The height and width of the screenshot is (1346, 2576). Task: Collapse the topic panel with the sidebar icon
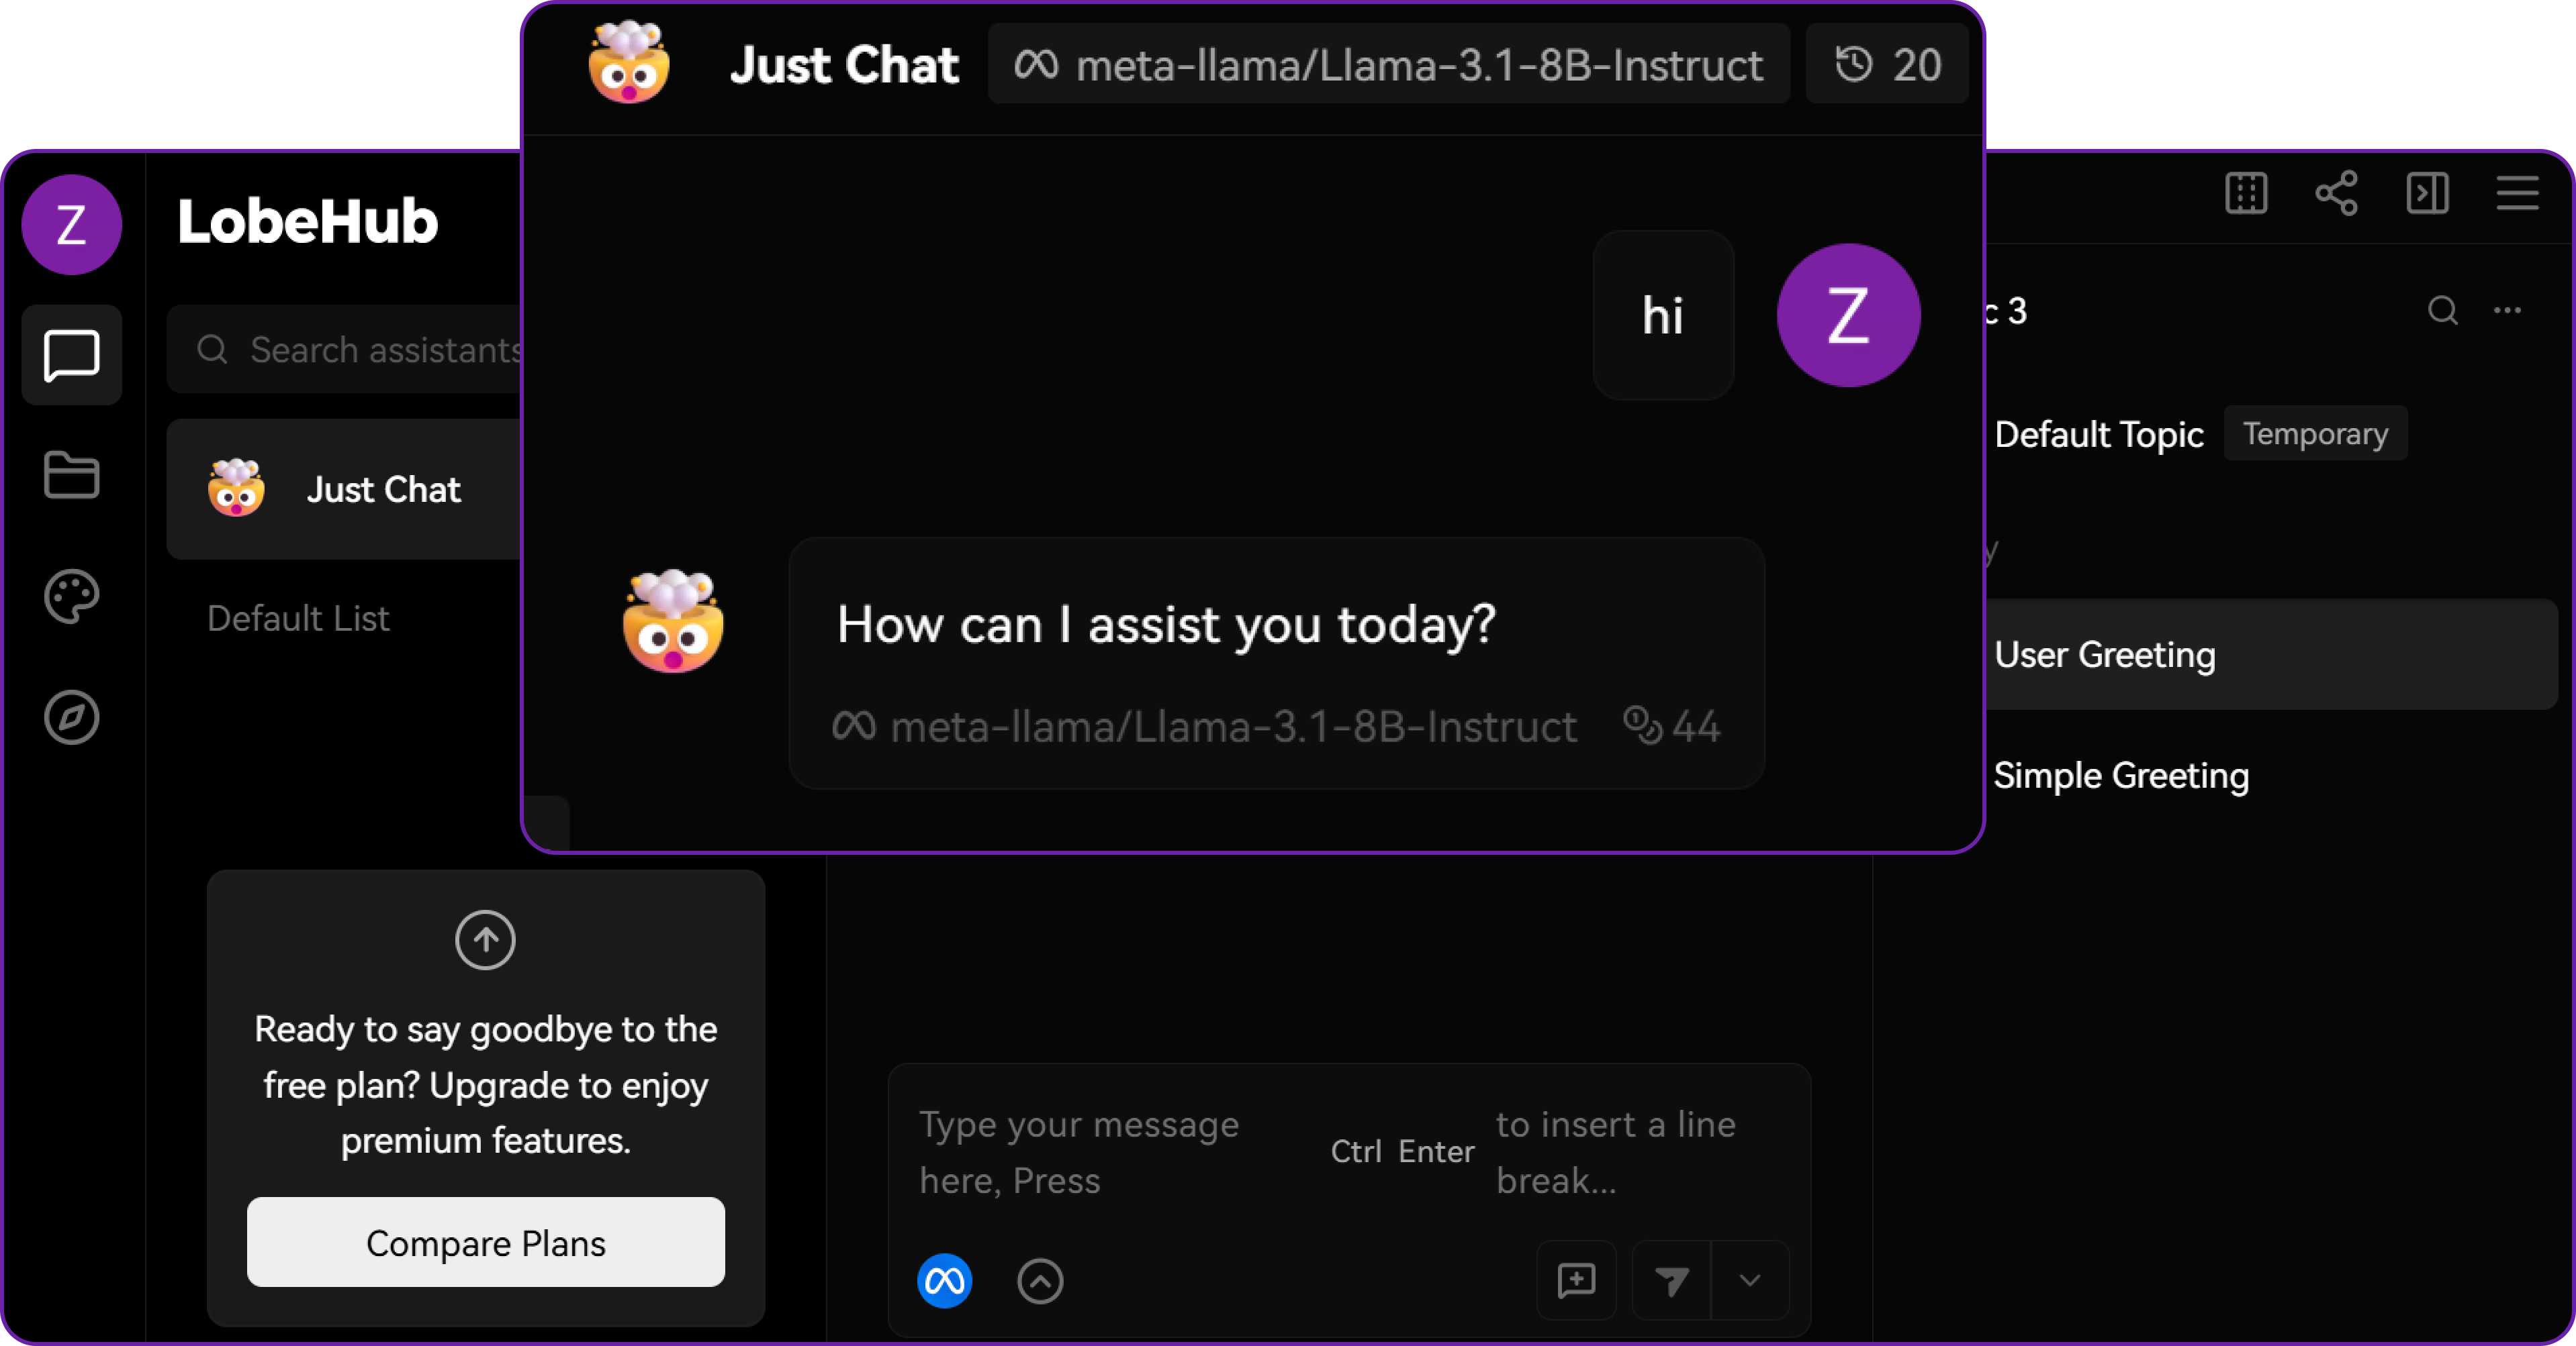tap(2428, 194)
